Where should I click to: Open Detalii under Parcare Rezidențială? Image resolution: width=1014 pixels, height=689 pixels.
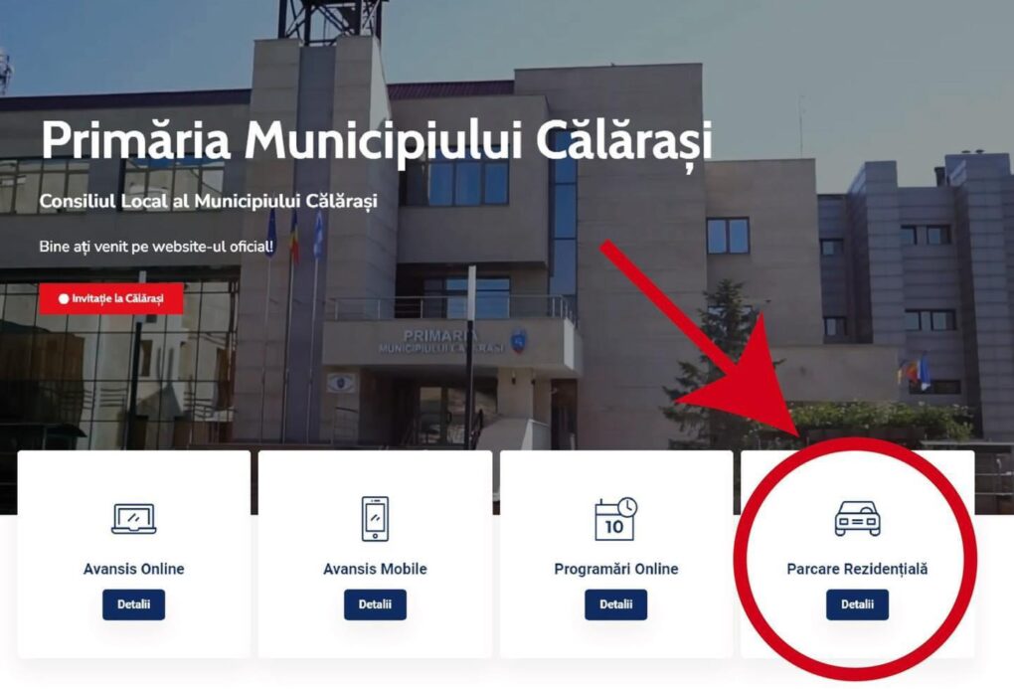(858, 604)
